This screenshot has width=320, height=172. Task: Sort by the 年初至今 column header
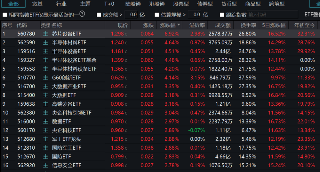[x=304, y=25]
